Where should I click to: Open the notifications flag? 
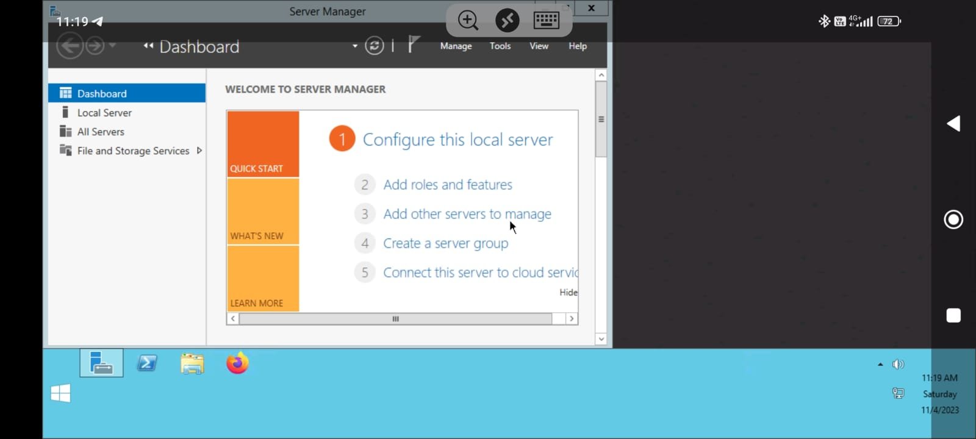click(x=413, y=45)
